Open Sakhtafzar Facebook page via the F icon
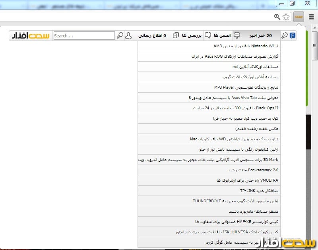This screenshot has width=318, height=250. [x=293, y=35]
